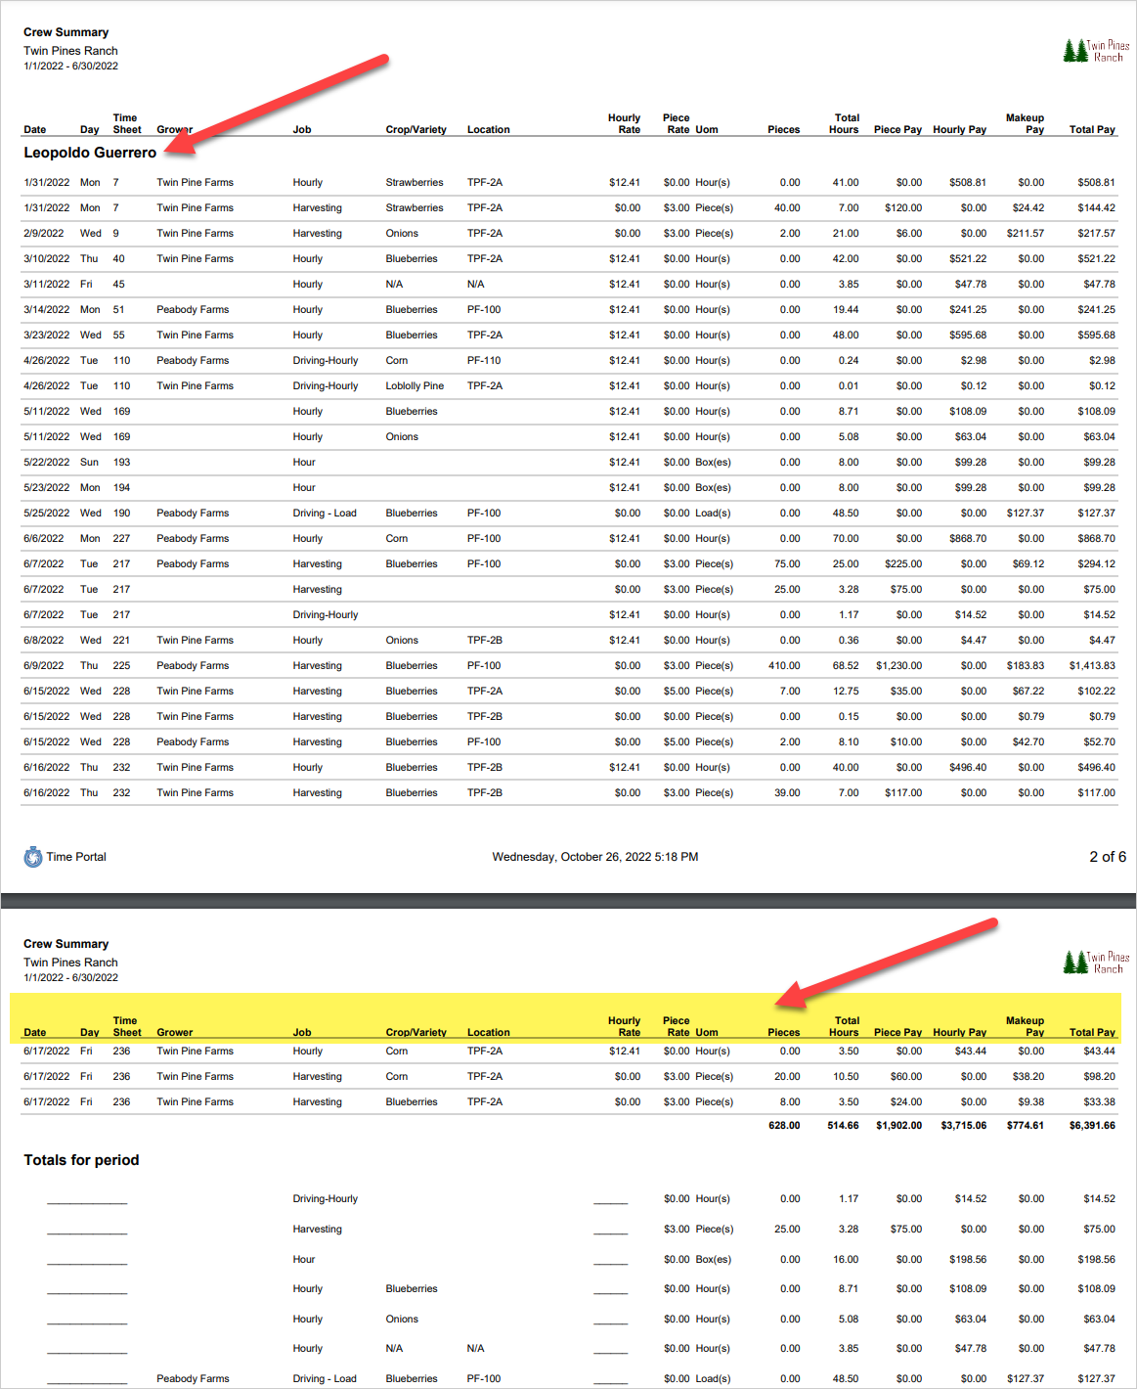Viewport: 1137px width, 1389px height.
Task: Click the 16.00 hours value in totals
Action: (846, 1260)
